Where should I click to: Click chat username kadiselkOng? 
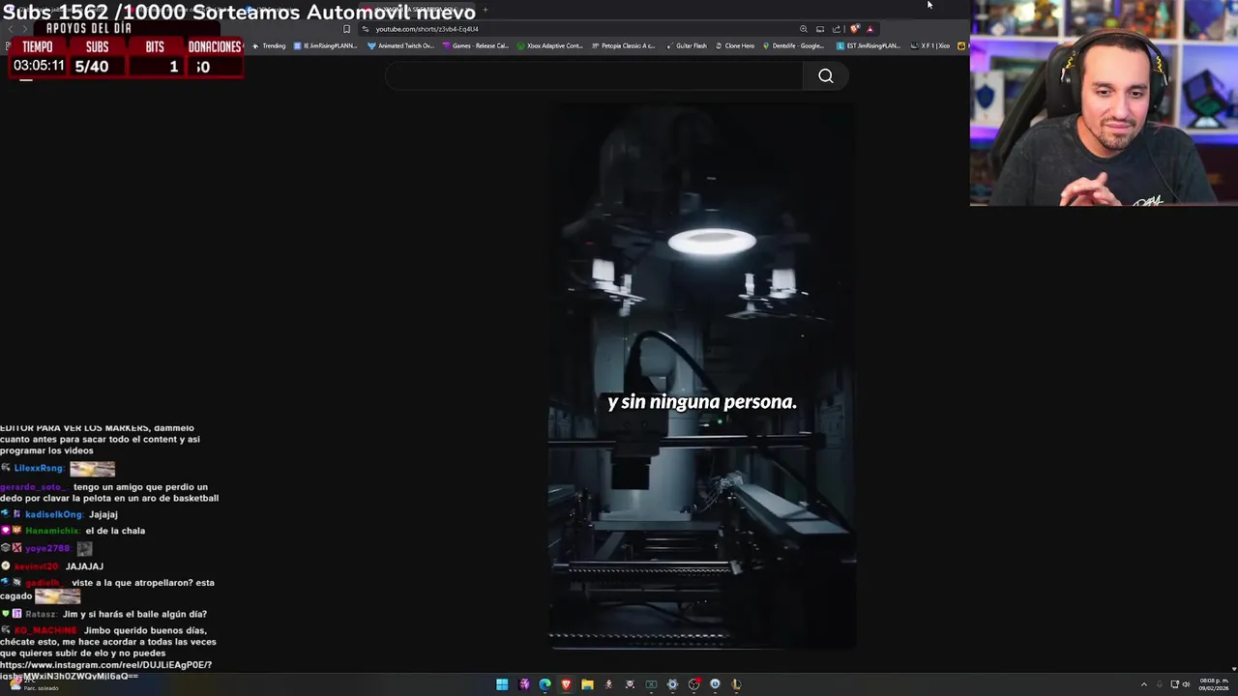pyautogui.click(x=53, y=514)
